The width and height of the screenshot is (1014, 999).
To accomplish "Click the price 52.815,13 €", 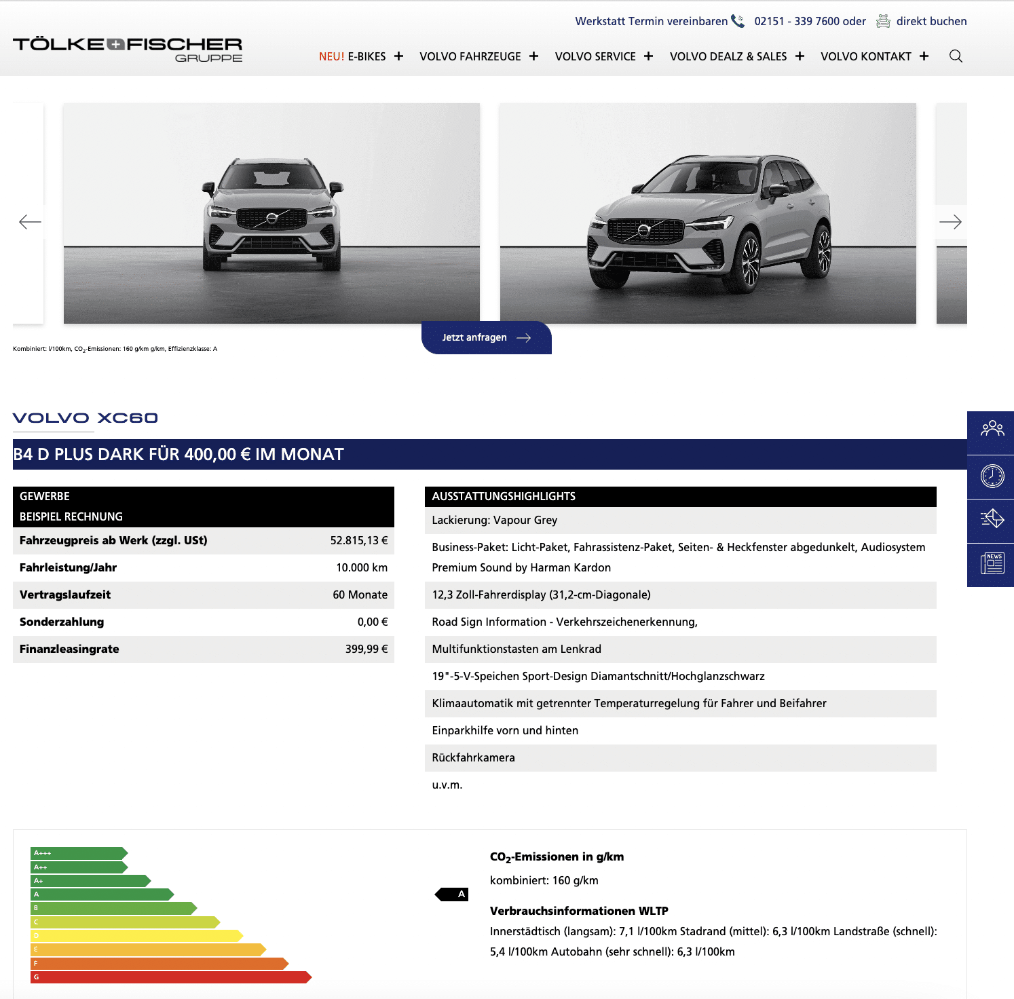I will click(x=359, y=540).
